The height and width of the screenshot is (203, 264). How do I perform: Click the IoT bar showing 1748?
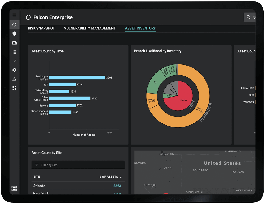pos(62,85)
